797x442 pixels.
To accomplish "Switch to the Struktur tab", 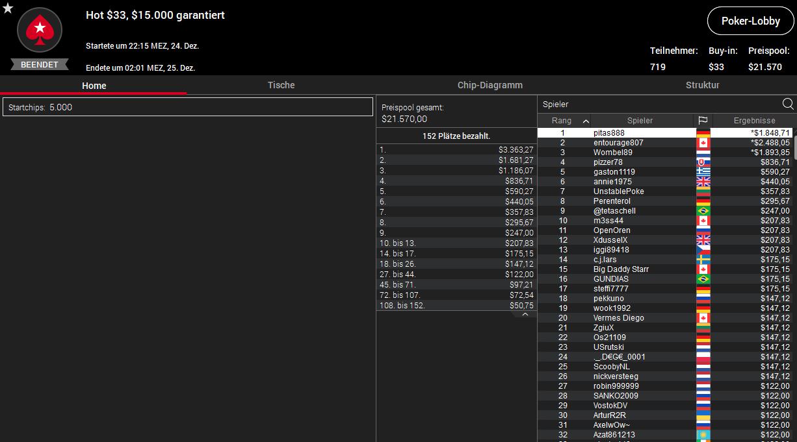I will (x=702, y=85).
